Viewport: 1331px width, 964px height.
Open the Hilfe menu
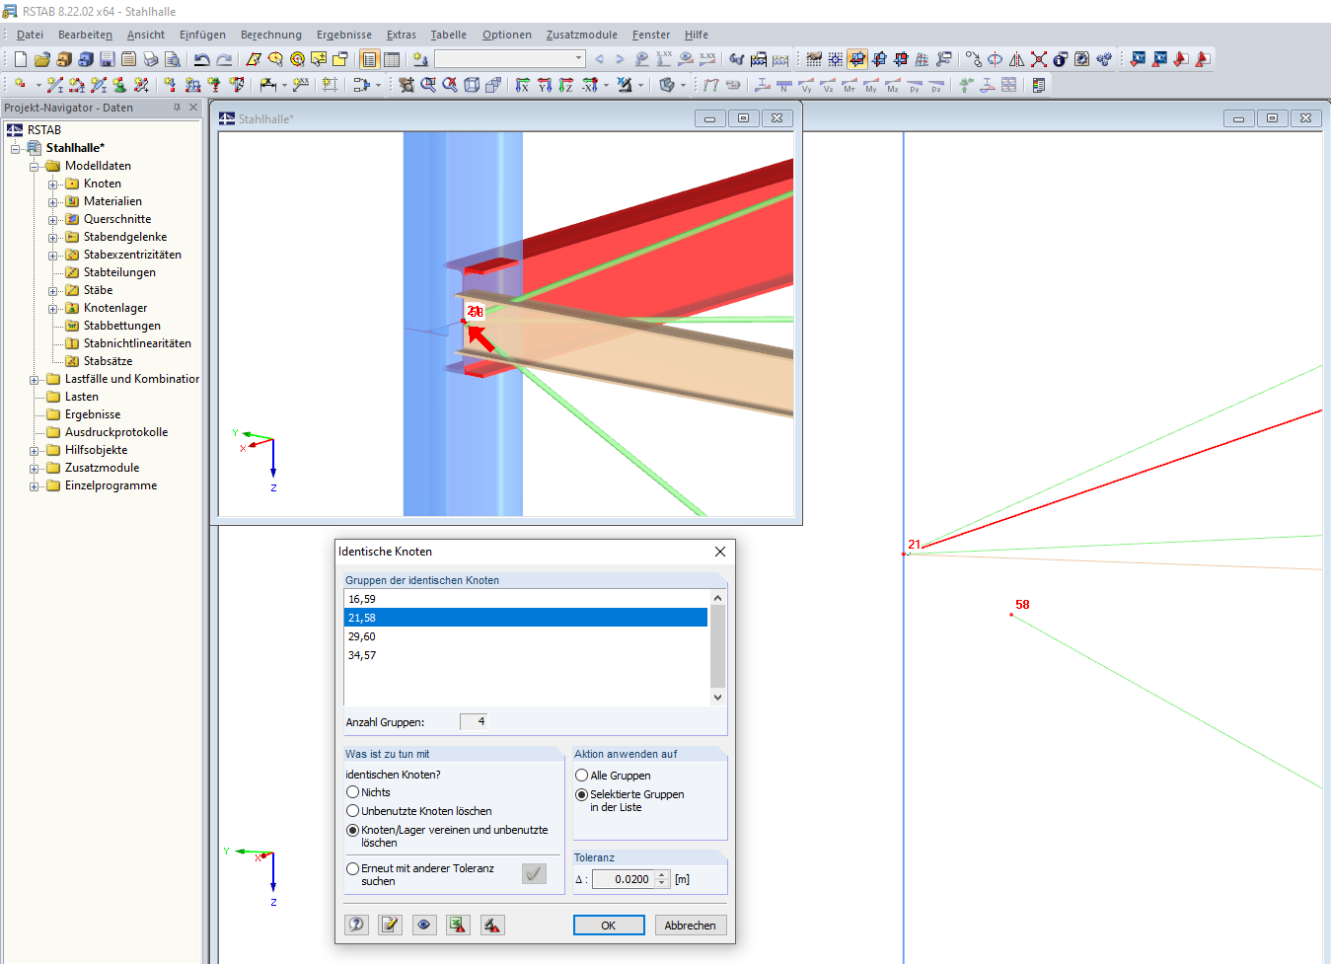pos(697,35)
